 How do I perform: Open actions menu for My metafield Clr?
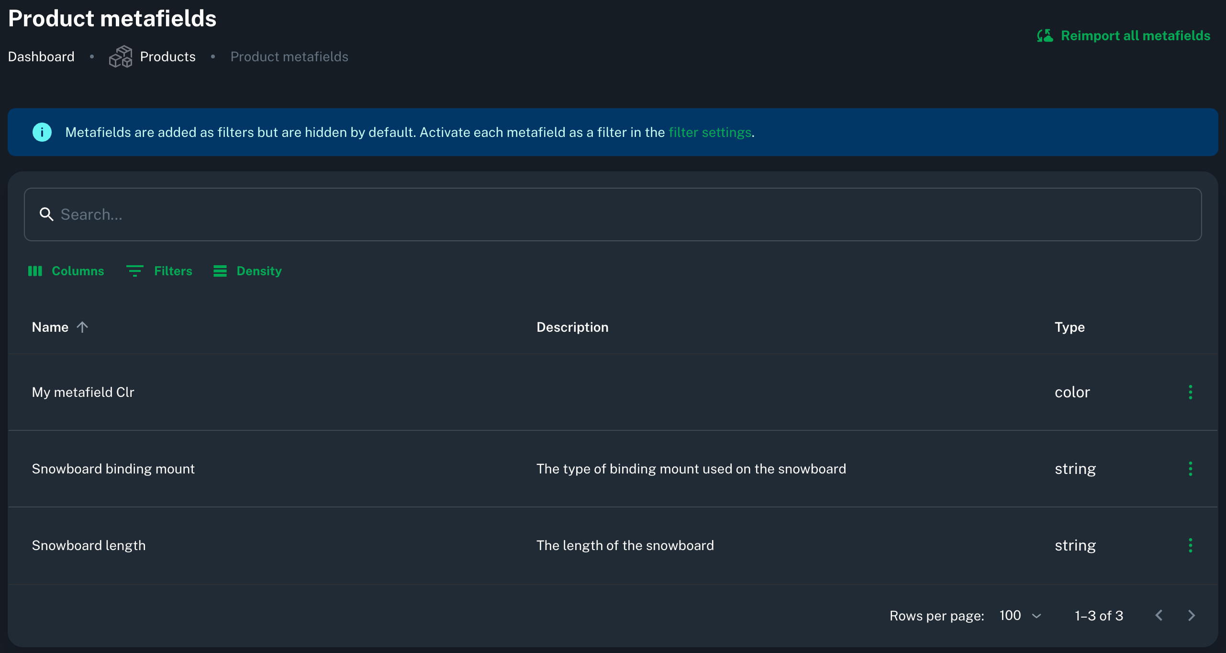[x=1190, y=392]
